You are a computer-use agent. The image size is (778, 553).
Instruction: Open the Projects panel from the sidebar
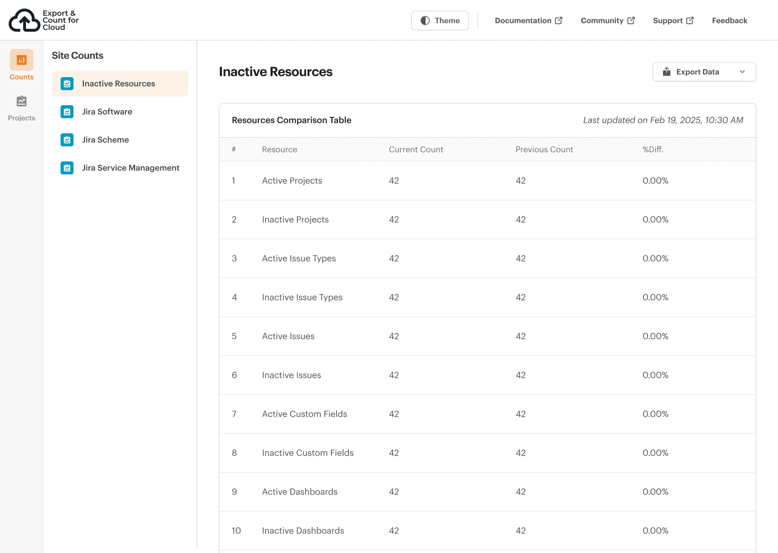point(21,101)
